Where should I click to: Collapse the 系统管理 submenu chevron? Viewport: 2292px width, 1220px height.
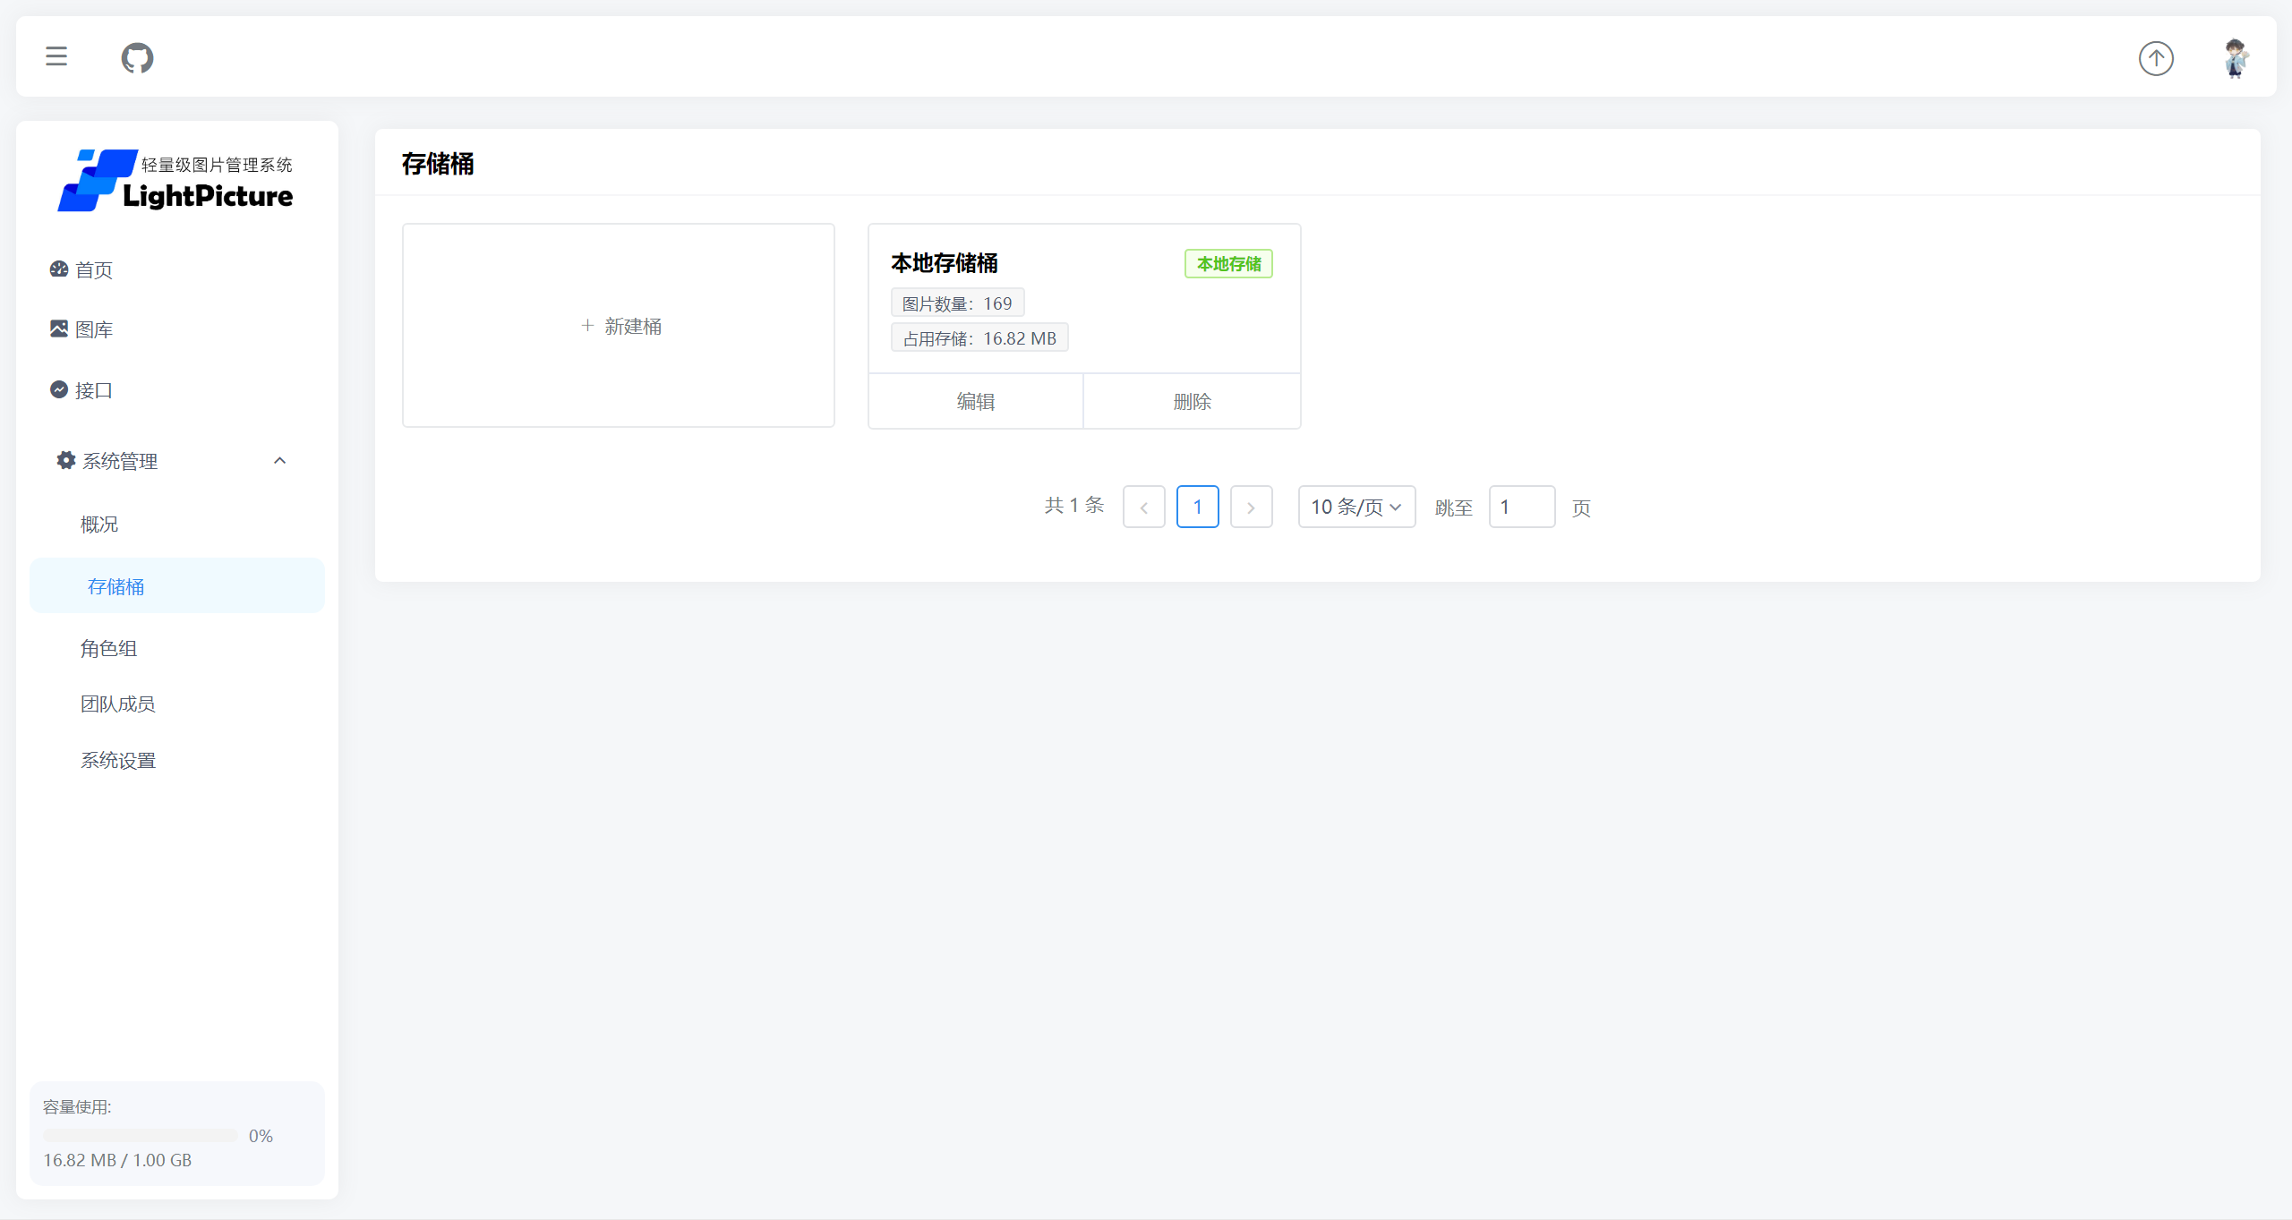click(x=279, y=460)
